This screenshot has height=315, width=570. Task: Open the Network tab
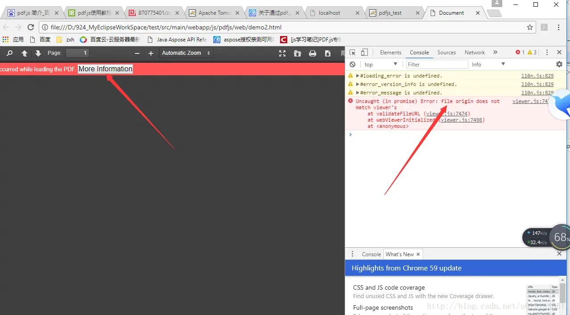pyautogui.click(x=475, y=52)
